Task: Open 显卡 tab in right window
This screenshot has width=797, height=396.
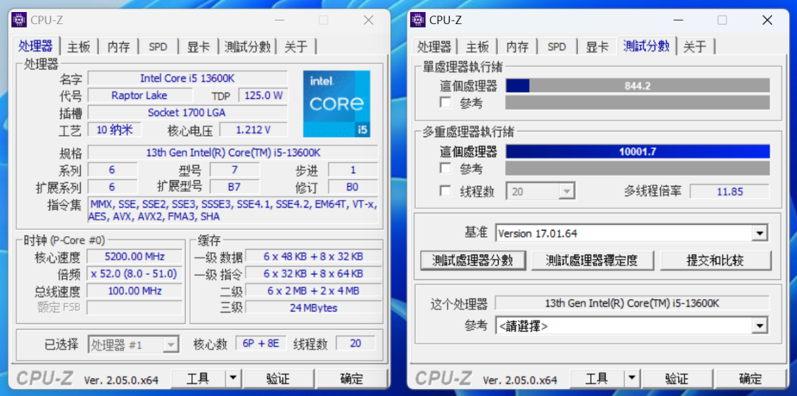Action: pyautogui.click(x=597, y=47)
